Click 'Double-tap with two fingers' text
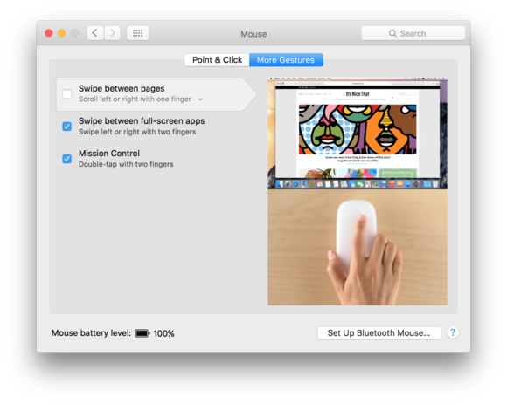Screen dimensions: 507x404 tap(126, 164)
